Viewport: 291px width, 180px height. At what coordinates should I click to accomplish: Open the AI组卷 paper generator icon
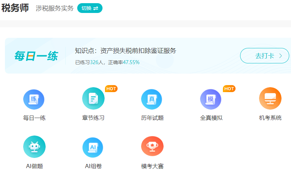[x=93, y=147]
